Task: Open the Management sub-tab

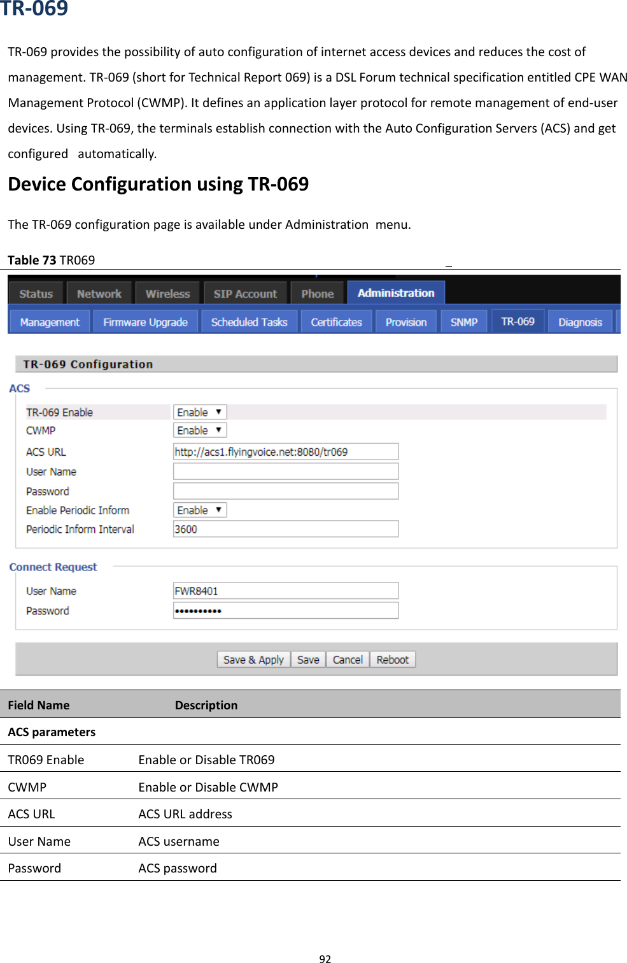Action: tap(49, 321)
